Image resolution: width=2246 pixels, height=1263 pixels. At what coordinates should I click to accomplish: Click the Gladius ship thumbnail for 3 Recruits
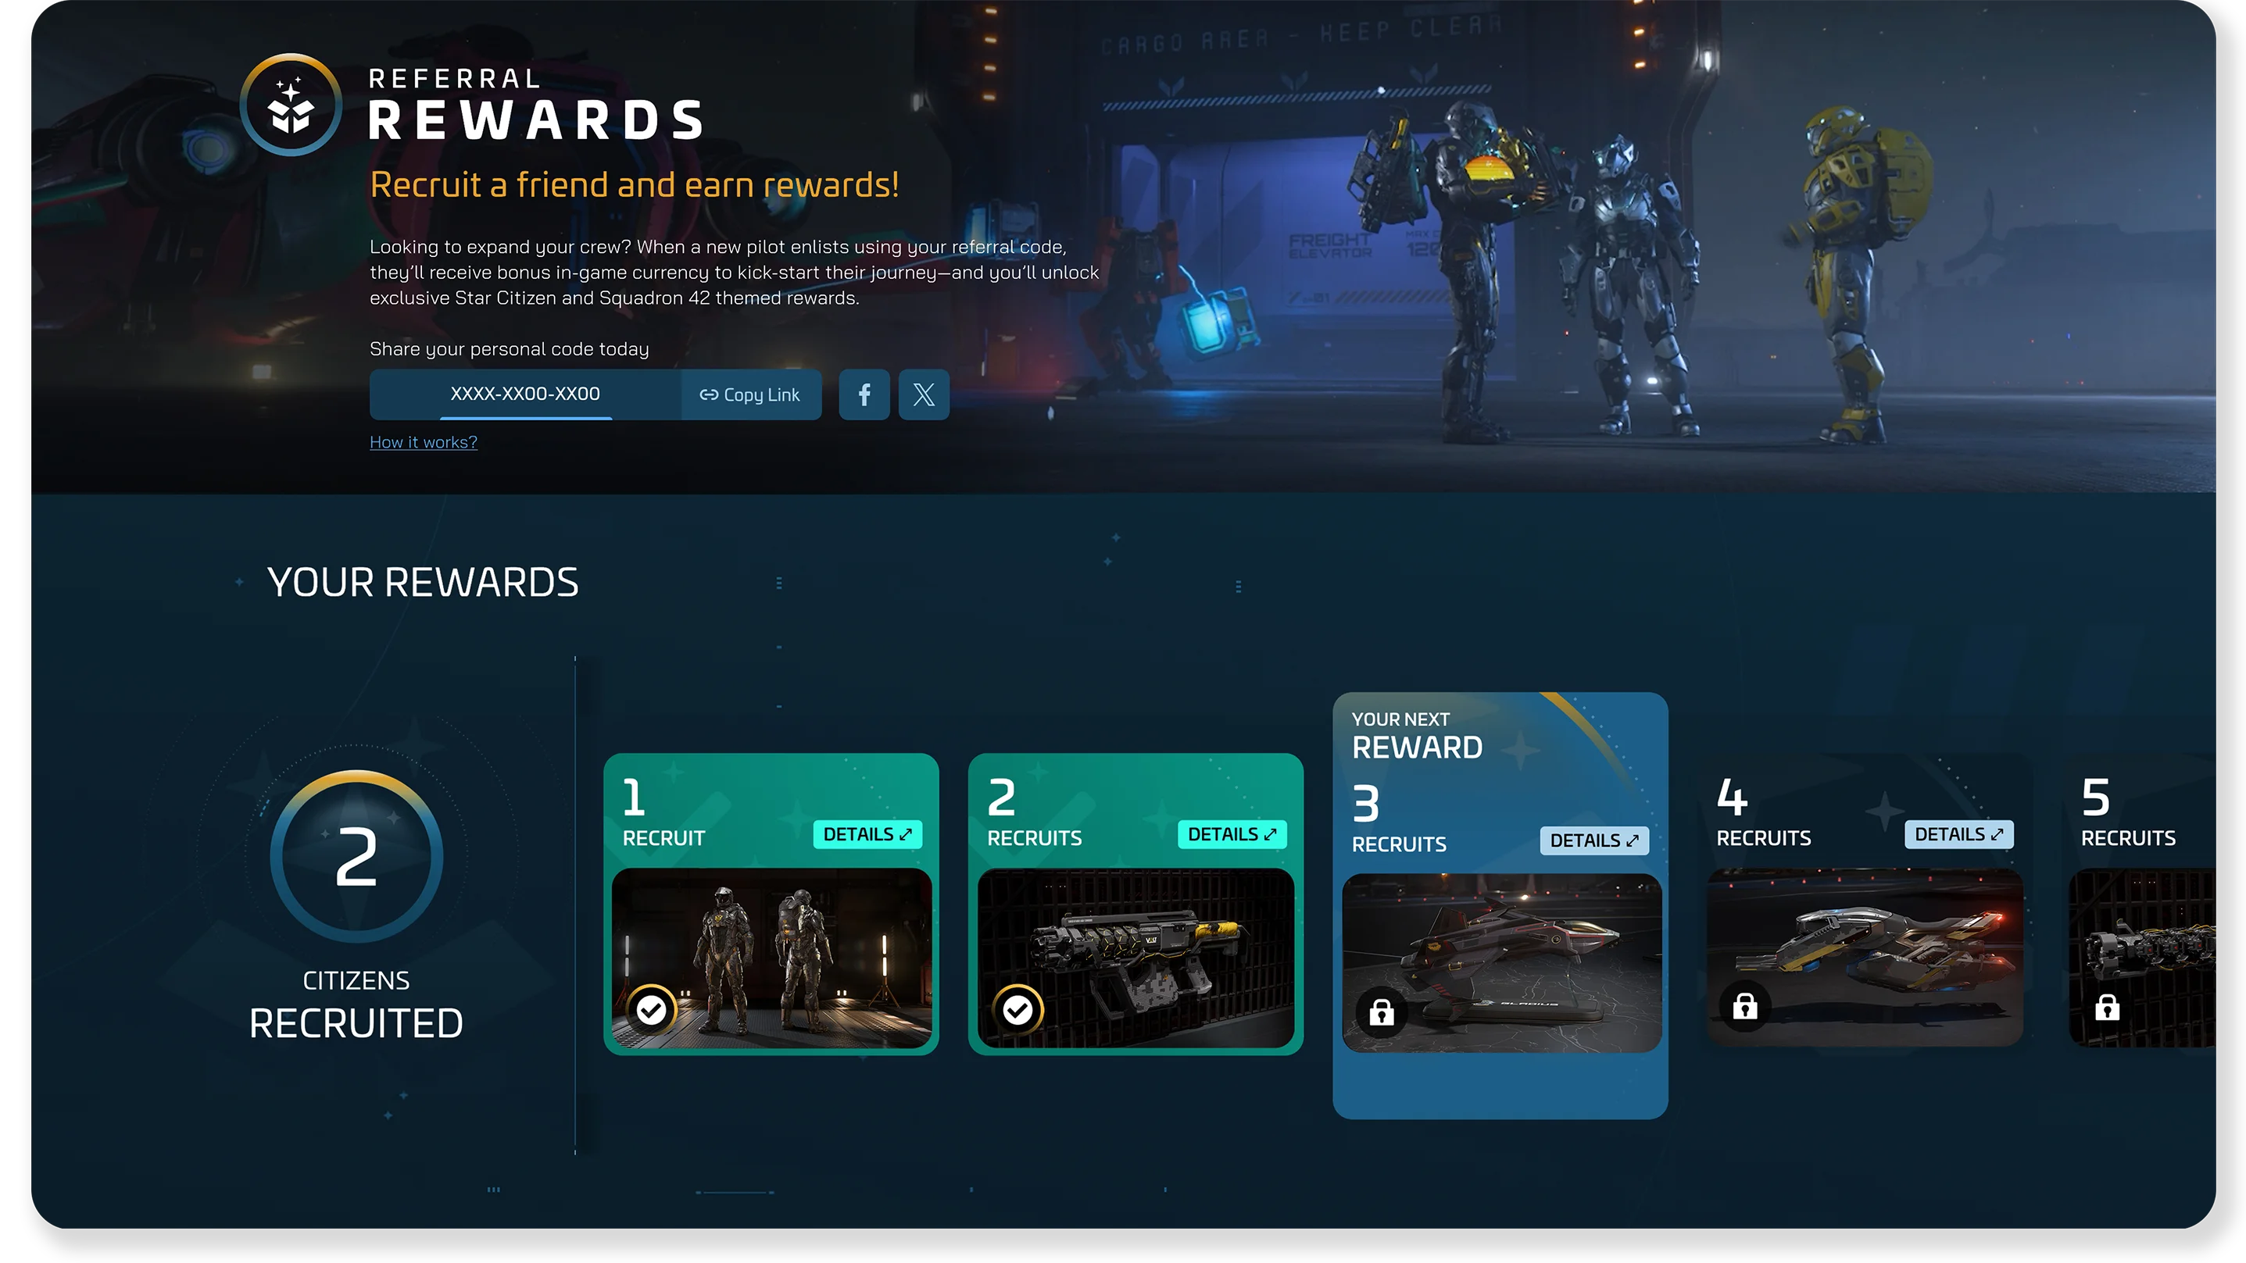pyautogui.click(x=1501, y=963)
